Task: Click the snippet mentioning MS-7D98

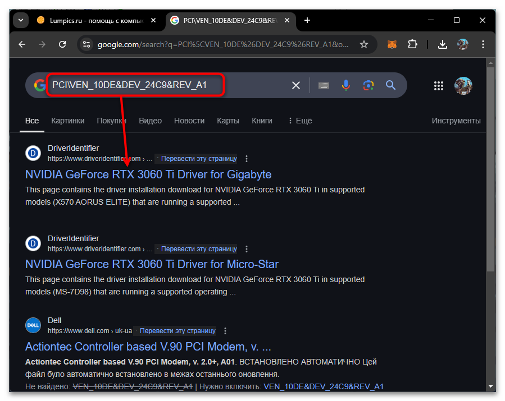Action: point(195,285)
